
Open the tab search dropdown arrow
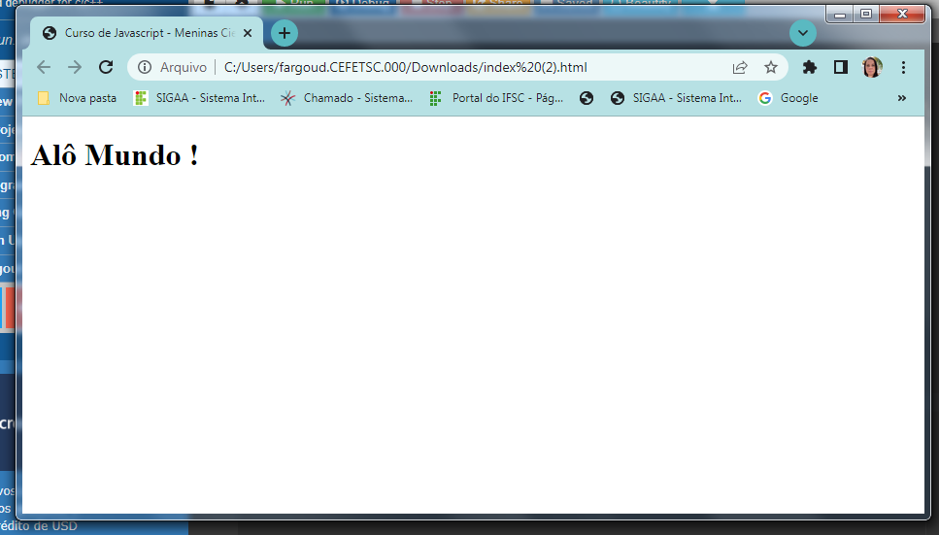coord(803,33)
